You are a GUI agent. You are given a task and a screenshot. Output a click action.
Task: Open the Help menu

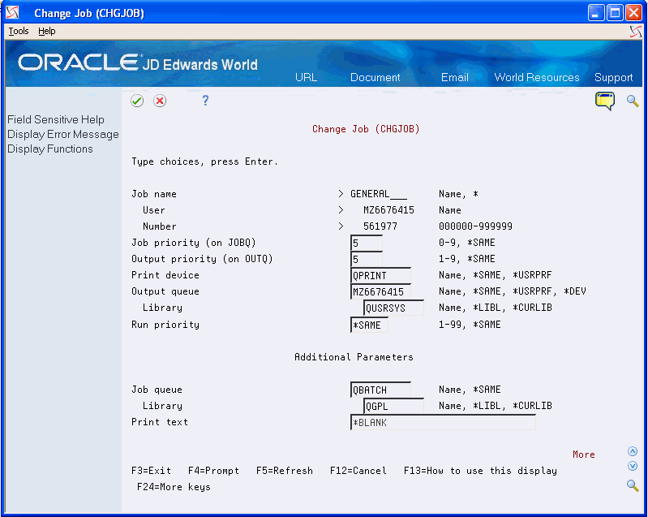(x=47, y=31)
